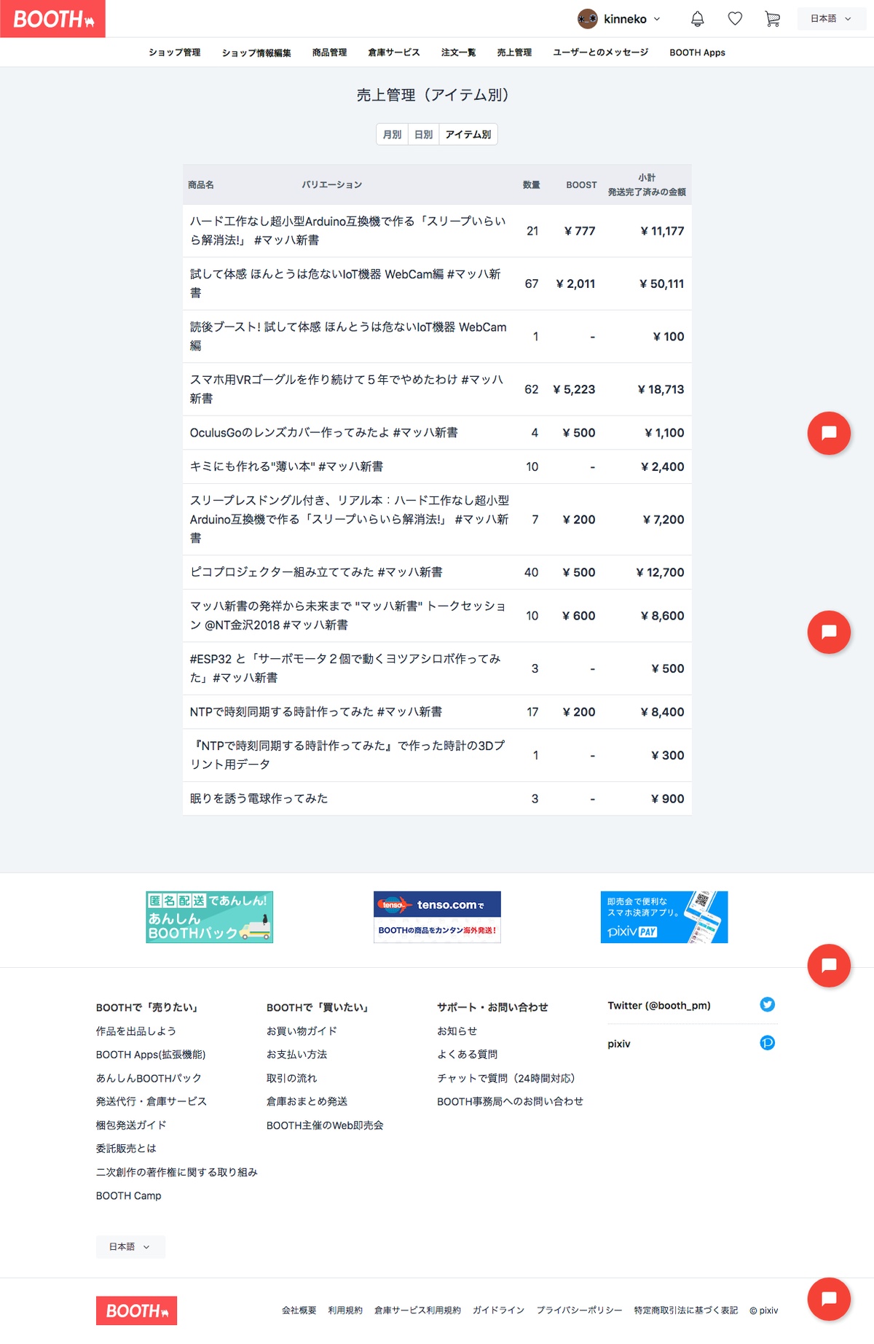Click the 利用規約 footer link
Viewport: 874px width, 1344px height.
coord(345,1310)
